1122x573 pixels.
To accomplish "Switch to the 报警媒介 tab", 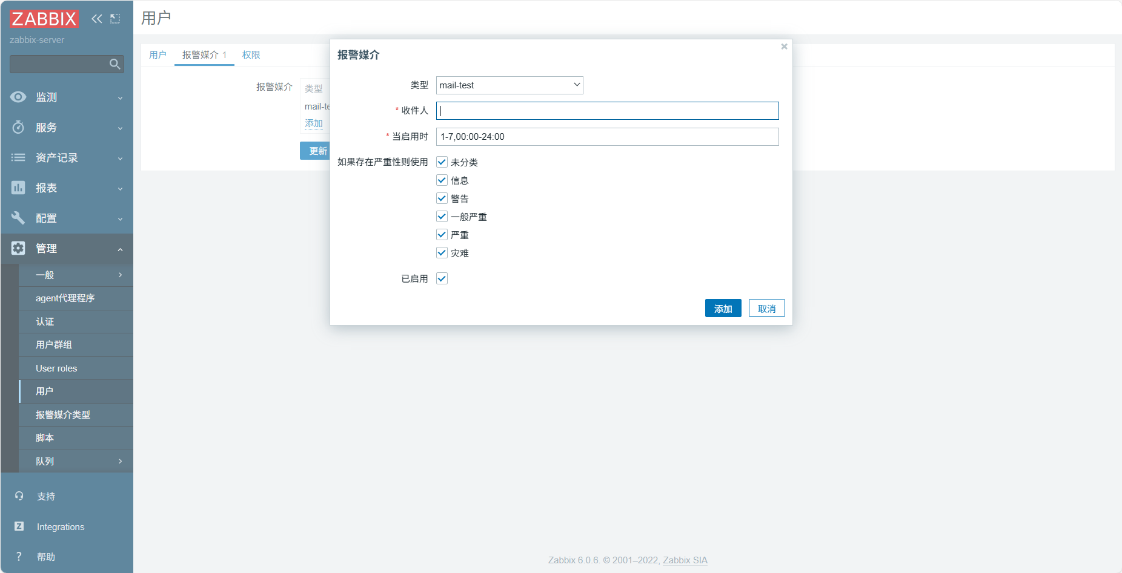I will tap(204, 54).
